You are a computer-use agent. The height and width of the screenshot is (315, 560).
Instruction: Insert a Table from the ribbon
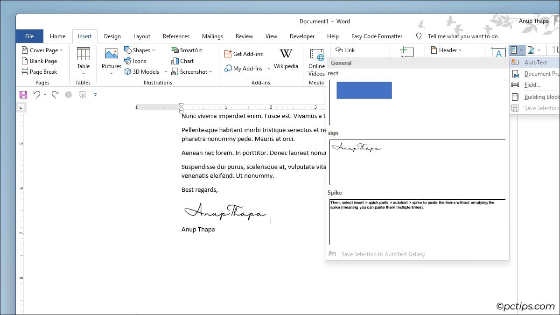point(83,62)
